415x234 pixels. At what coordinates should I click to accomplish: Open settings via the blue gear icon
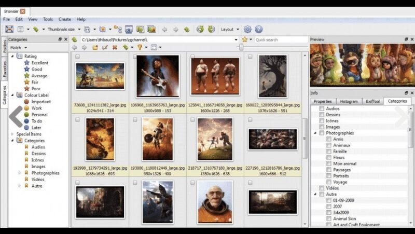247,30
